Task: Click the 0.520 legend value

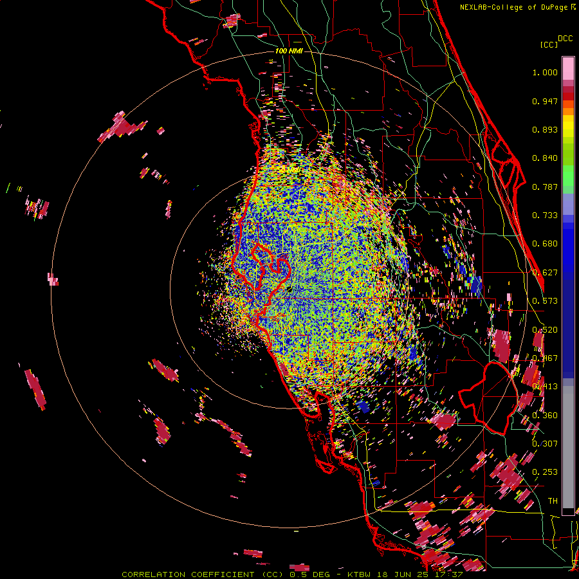Action: pyautogui.click(x=545, y=329)
